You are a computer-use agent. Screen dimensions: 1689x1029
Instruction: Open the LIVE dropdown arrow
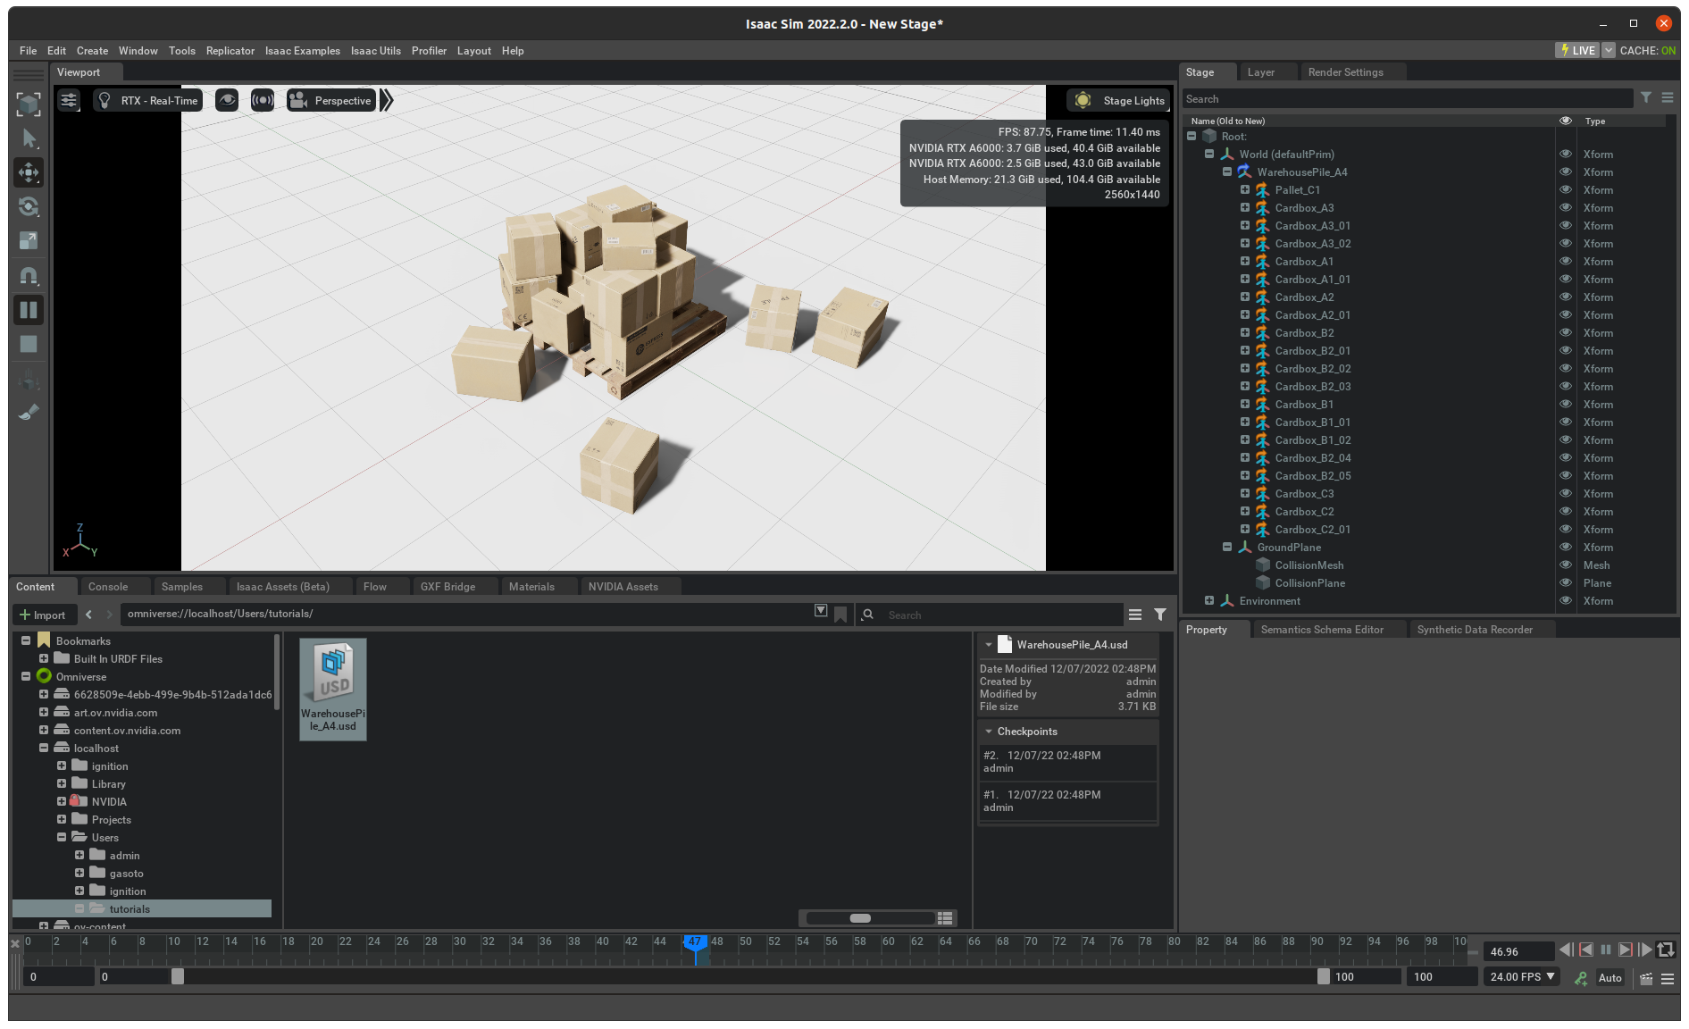click(x=1609, y=50)
